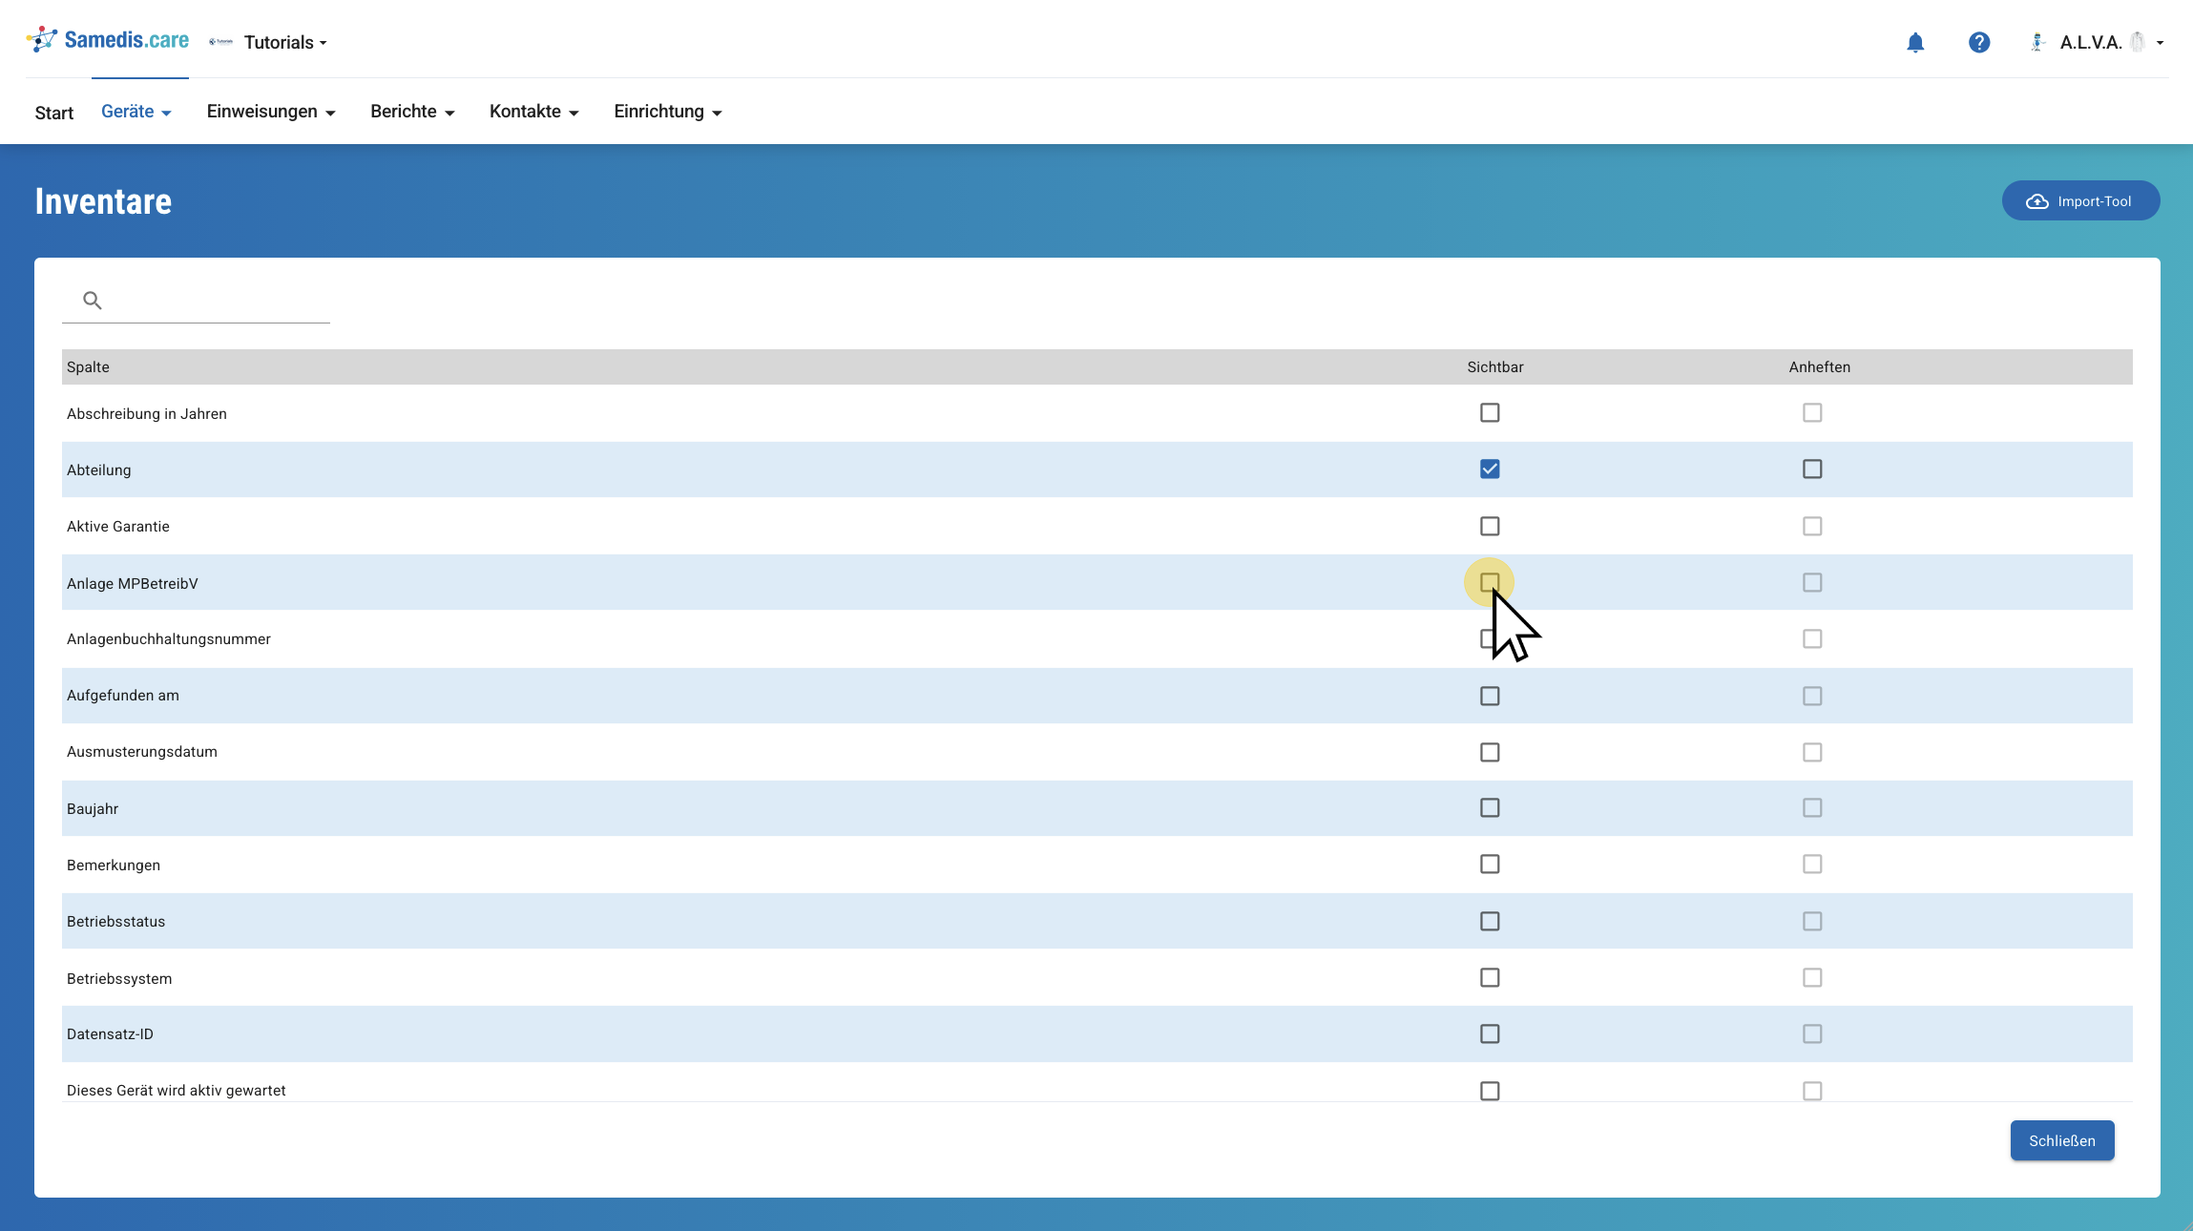
Task: Close the column settings with Schließen
Action: 2061,1140
